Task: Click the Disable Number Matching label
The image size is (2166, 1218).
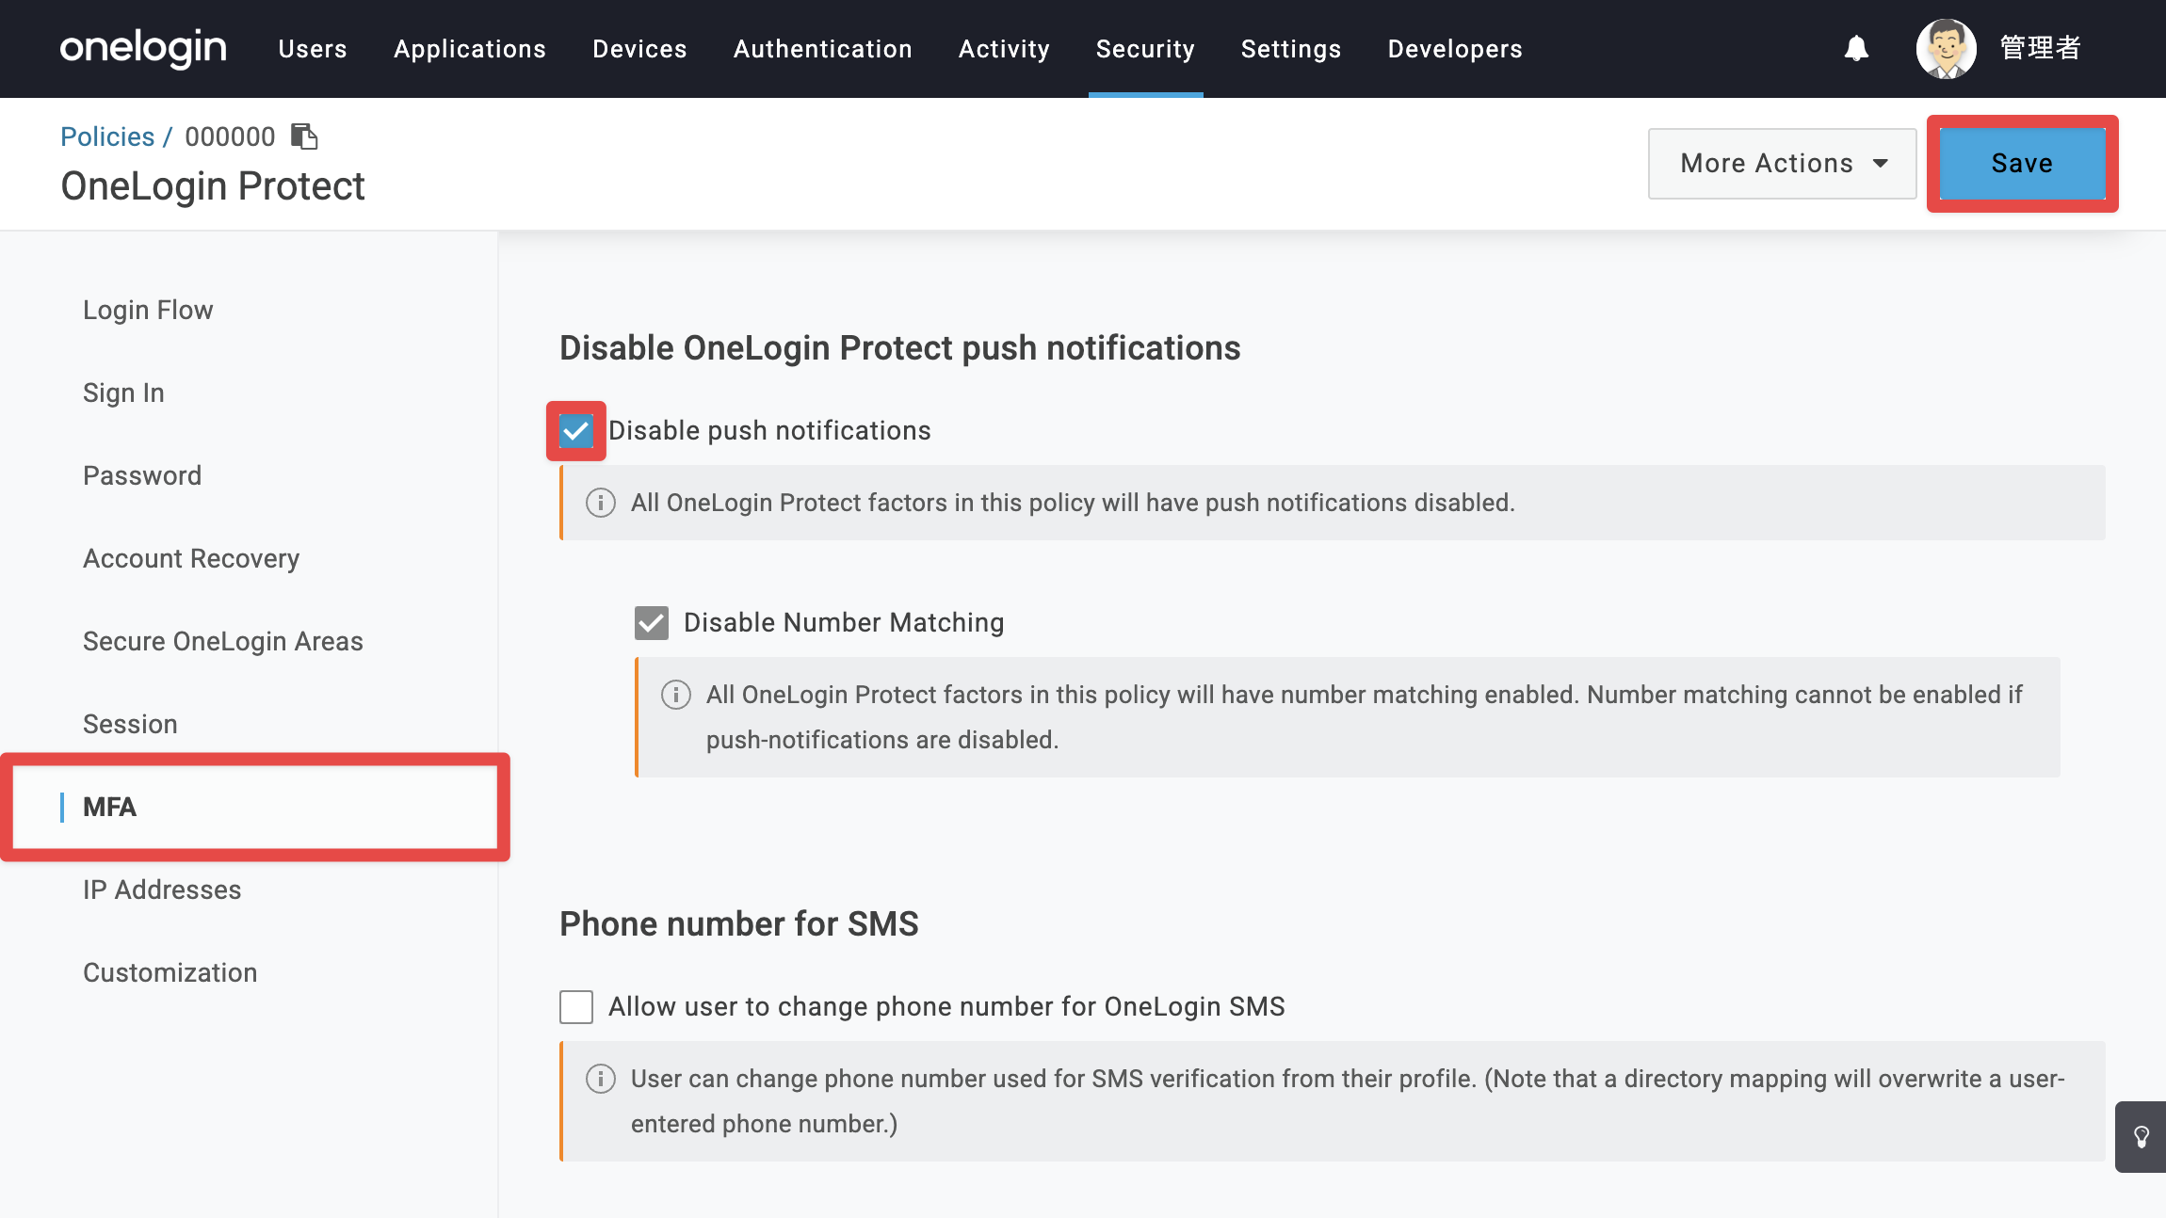Action: [x=844, y=623]
